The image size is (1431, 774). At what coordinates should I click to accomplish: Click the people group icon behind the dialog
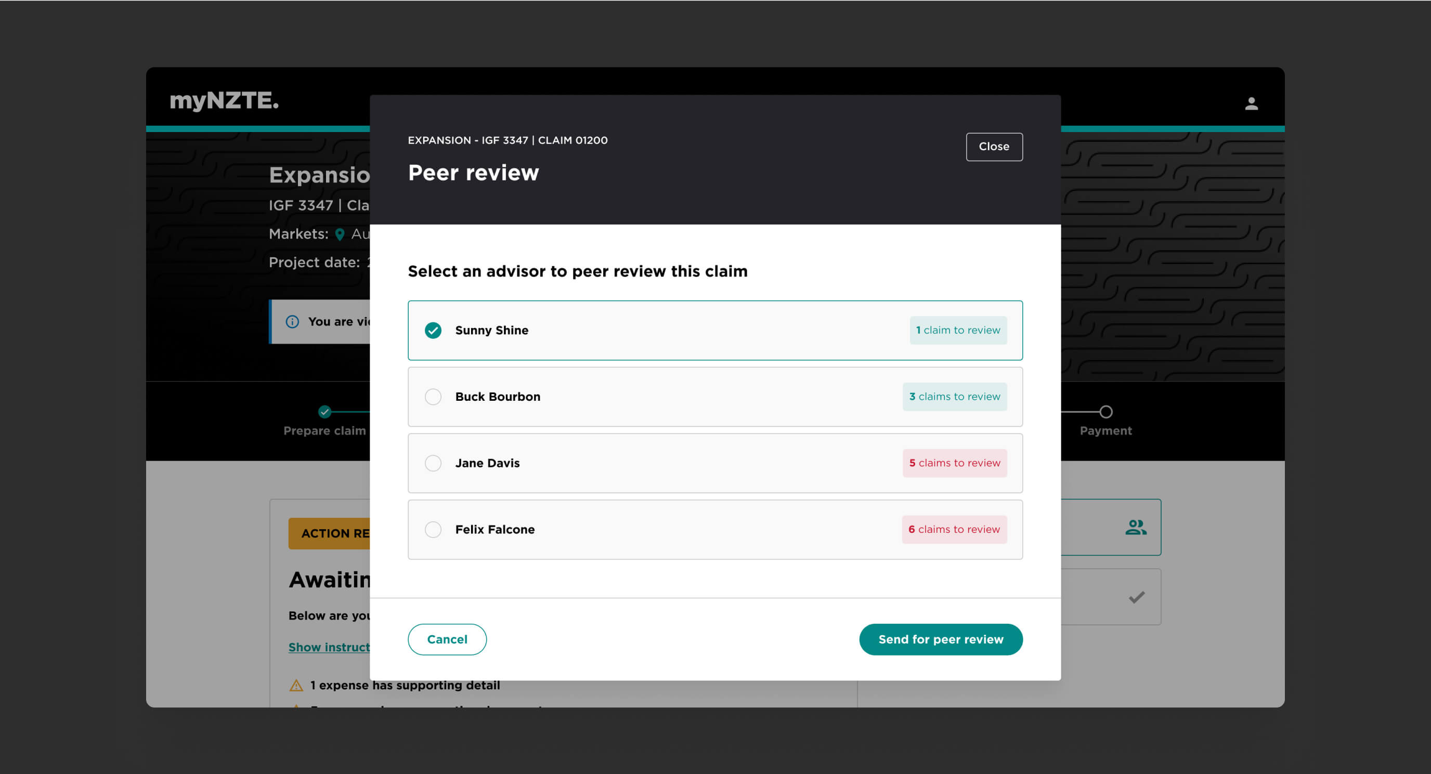pos(1136,527)
